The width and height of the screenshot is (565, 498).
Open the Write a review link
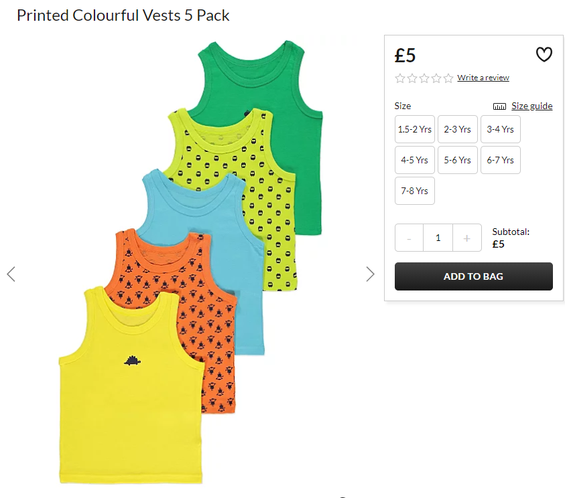483,78
